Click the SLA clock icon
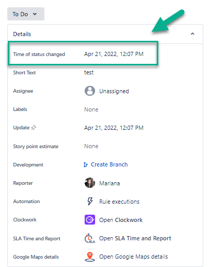 coord(90,238)
